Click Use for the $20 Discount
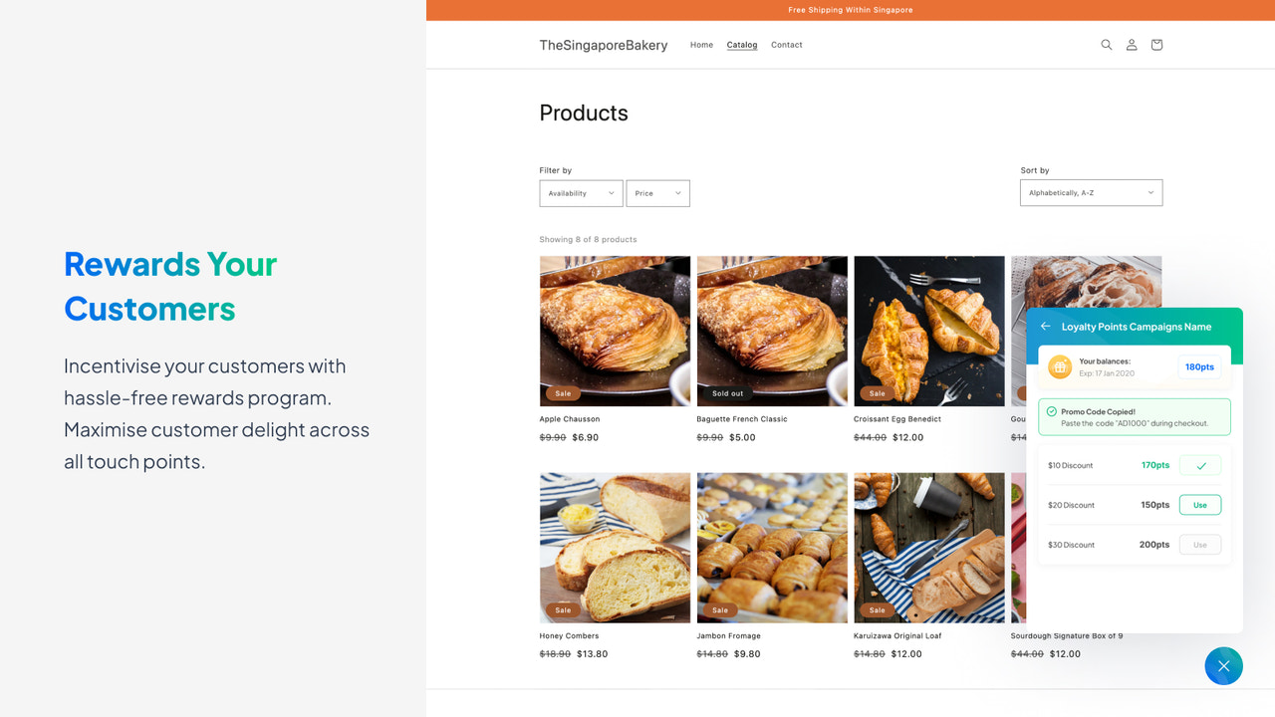 (x=1199, y=504)
